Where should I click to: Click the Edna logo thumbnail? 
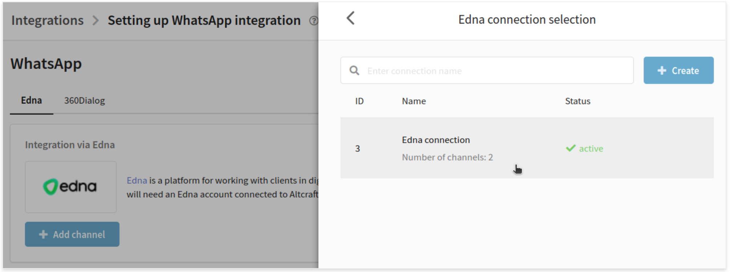(71, 187)
